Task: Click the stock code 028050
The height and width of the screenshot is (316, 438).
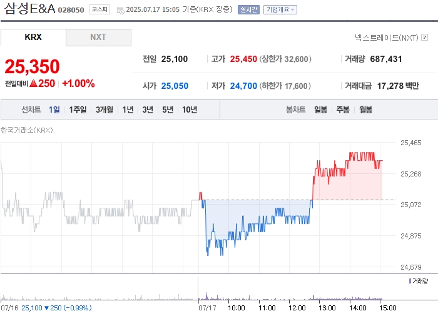Action: (x=71, y=10)
